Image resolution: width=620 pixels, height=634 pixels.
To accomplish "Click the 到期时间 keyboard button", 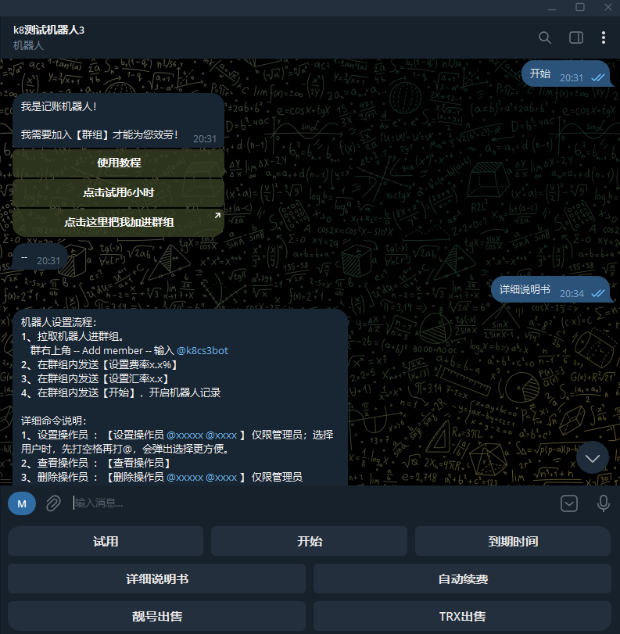I will 513,541.
